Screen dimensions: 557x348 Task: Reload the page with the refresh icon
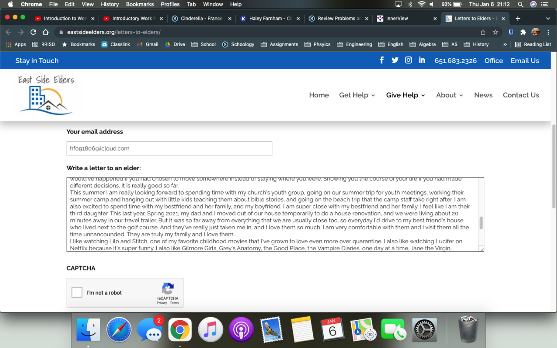[x=33, y=32]
